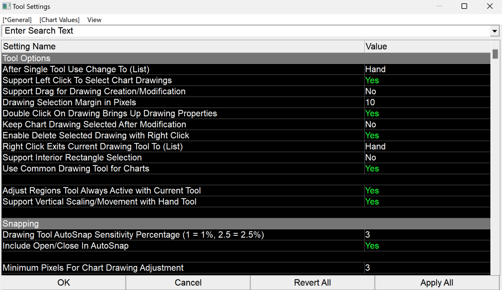
Task: Open the View menu
Action: pyautogui.click(x=94, y=20)
